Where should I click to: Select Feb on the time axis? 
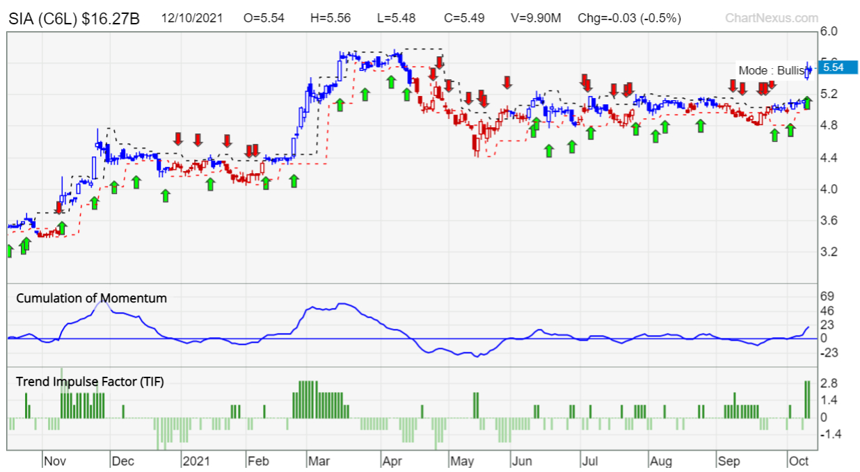259,461
